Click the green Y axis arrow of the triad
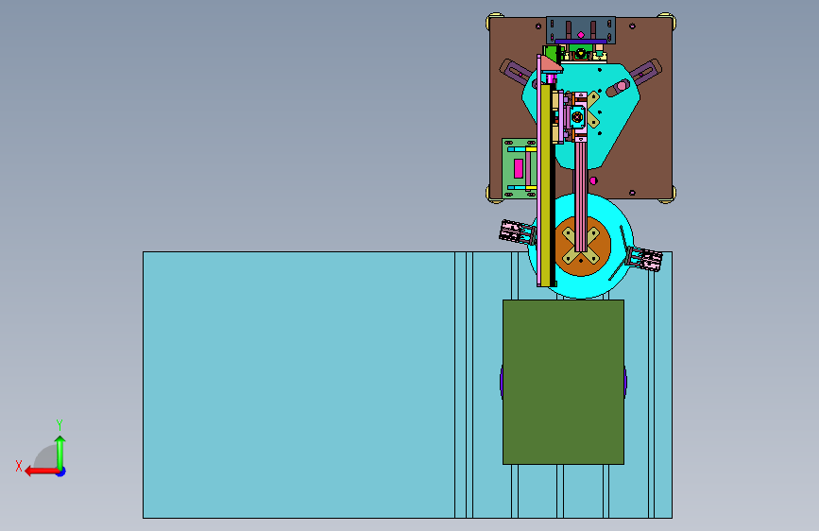Image resolution: width=819 pixels, height=531 pixels. (x=60, y=454)
